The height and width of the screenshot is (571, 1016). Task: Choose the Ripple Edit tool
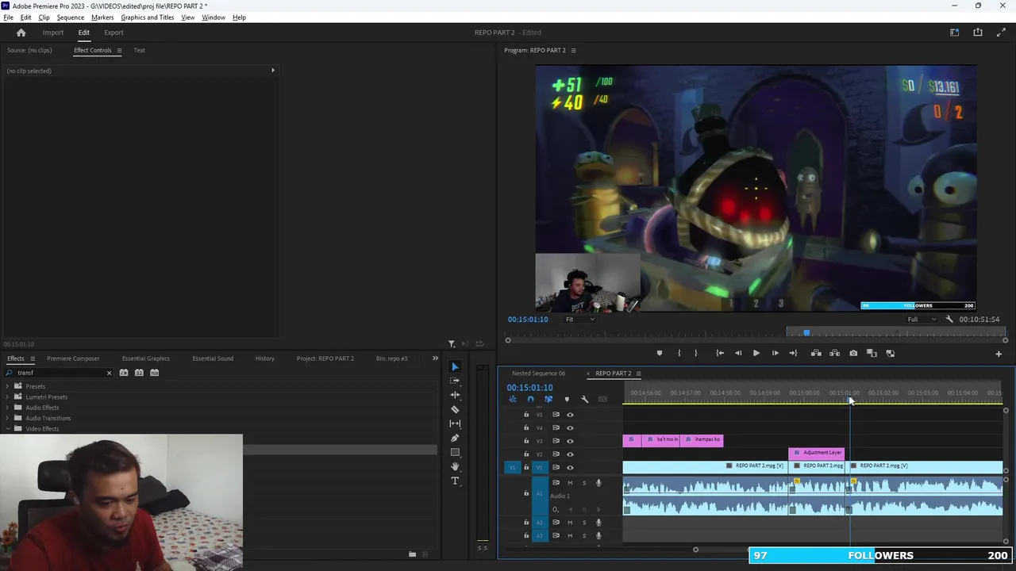455,395
